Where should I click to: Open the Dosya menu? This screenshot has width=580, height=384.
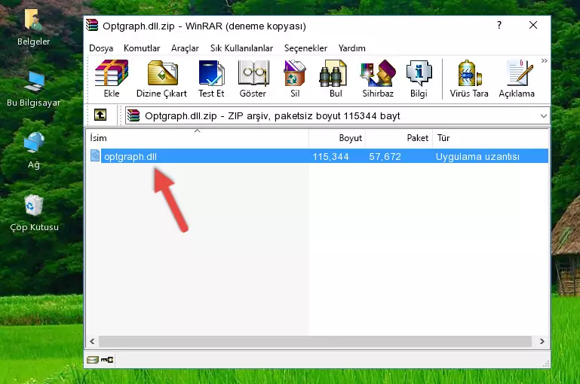[x=101, y=48]
